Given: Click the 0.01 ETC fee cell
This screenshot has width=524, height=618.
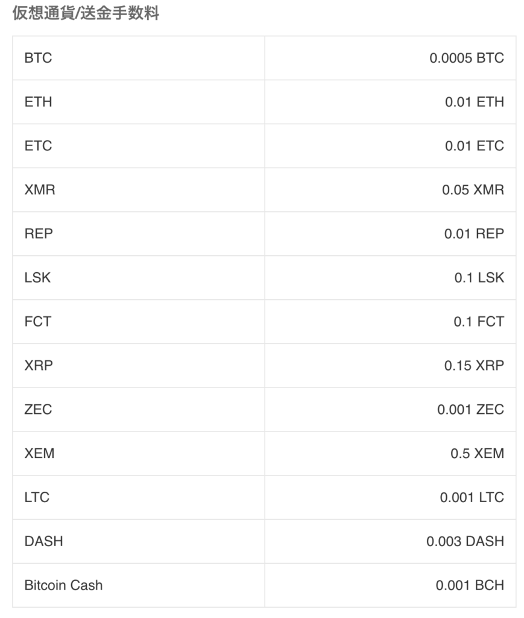Looking at the screenshot, I should pyautogui.click(x=474, y=146).
